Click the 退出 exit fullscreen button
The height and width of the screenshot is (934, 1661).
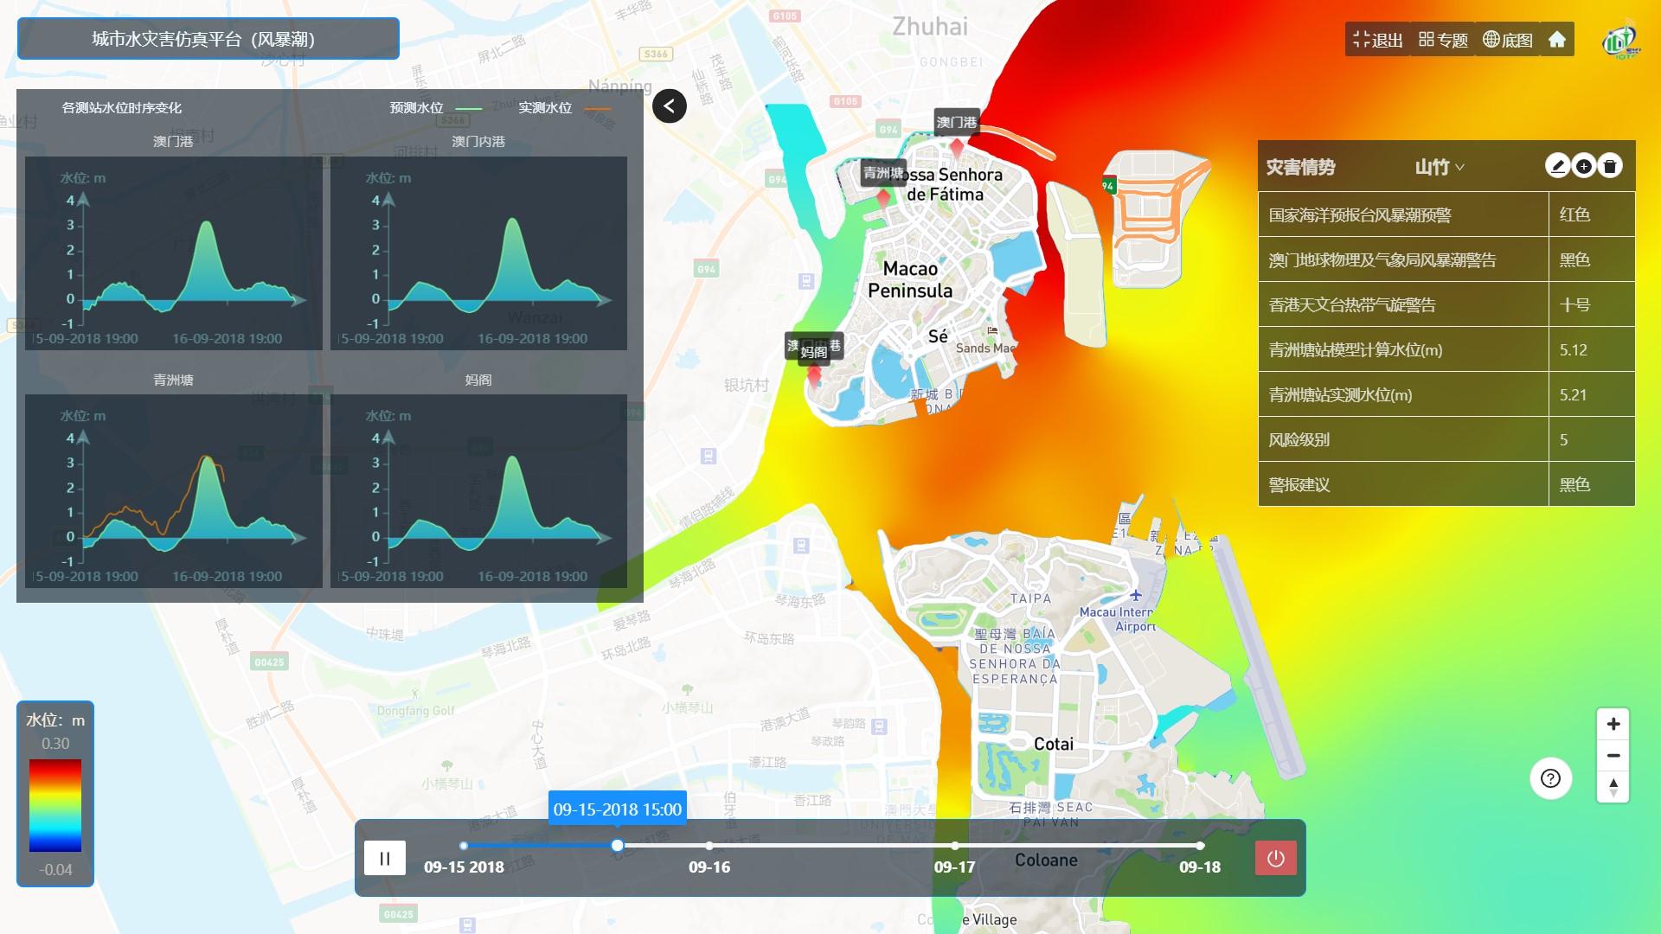[1377, 40]
